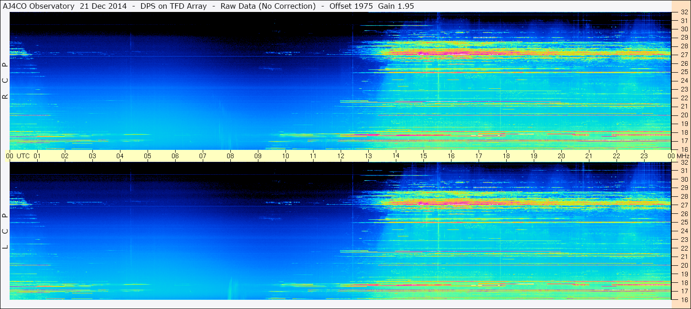Click the 25 MHz label of the RCP panel
Image resolution: width=691 pixels, height=309 pixels.
pyautogui.click(x=684, y=72)
